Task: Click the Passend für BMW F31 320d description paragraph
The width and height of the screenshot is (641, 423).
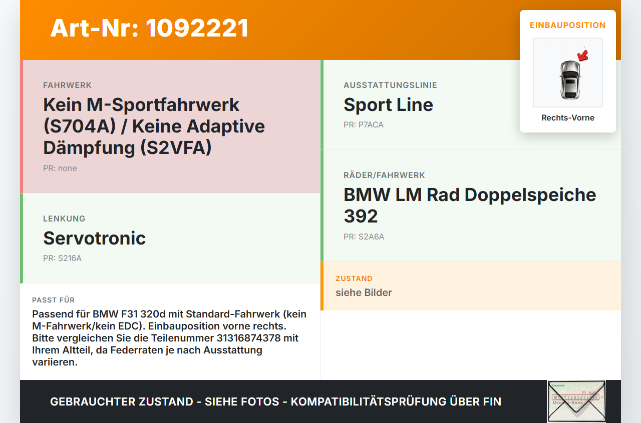Action: tap(170, 338)
